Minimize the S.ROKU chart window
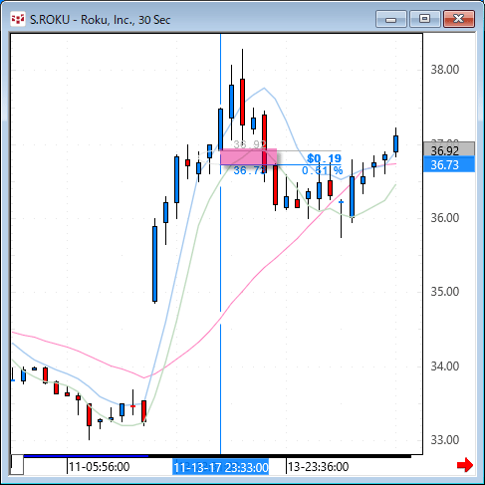Viewport: 485px width, 485px height. tap(391, 19)
